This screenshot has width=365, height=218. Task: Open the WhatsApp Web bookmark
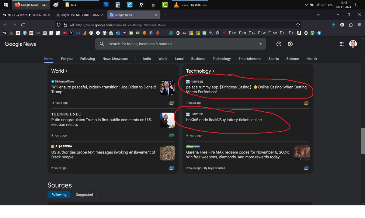click(x=312, y=33)
